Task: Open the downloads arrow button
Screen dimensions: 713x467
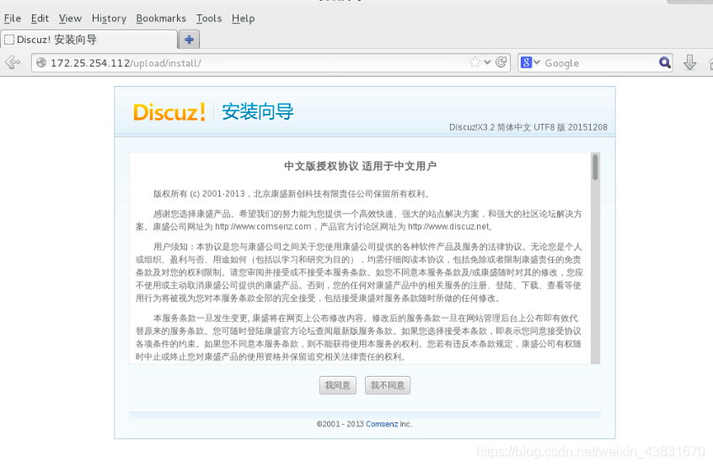Action: 689,62
